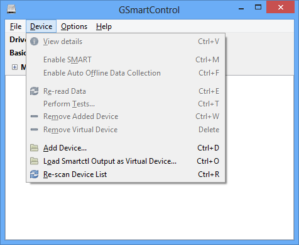Image resolution: width=299 pixels, height=245 pixels.
Task: Open the Options menu
Action: [74, 26]
